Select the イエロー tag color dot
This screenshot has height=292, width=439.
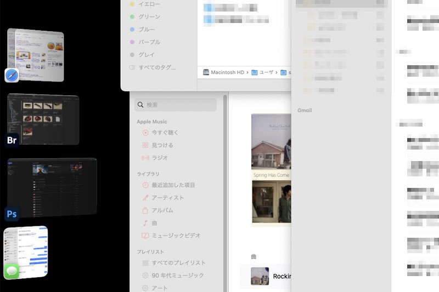132,4
